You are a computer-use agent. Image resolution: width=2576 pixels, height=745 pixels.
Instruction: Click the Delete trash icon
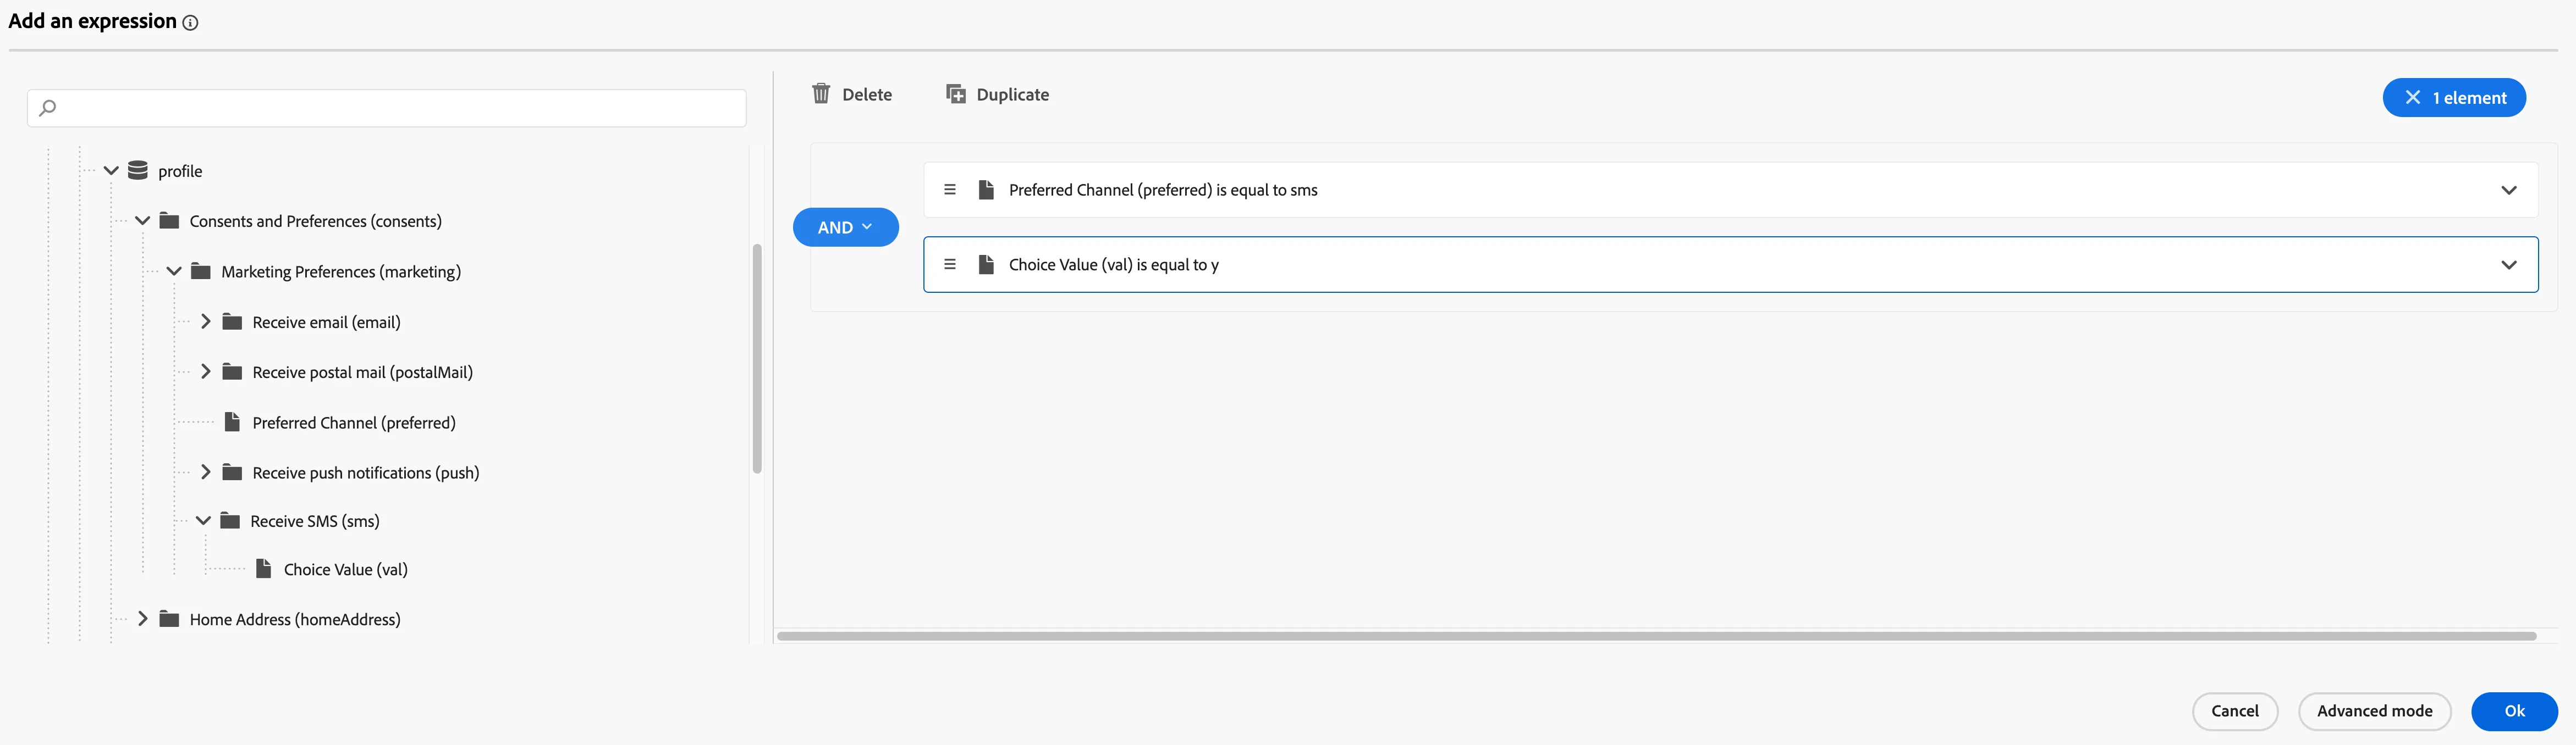click(821, 94)
